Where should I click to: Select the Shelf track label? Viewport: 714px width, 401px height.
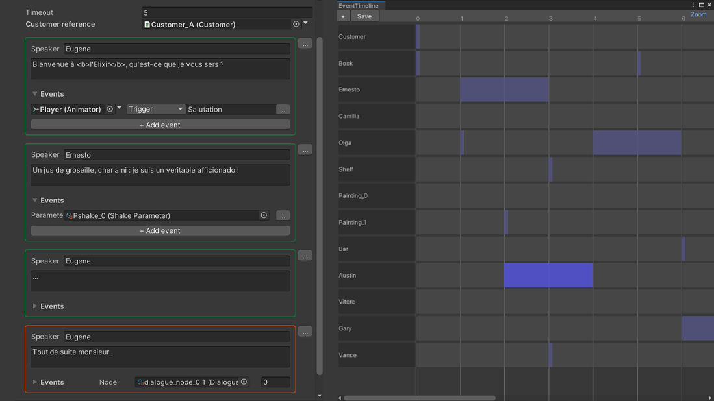(x=346, y=169)
